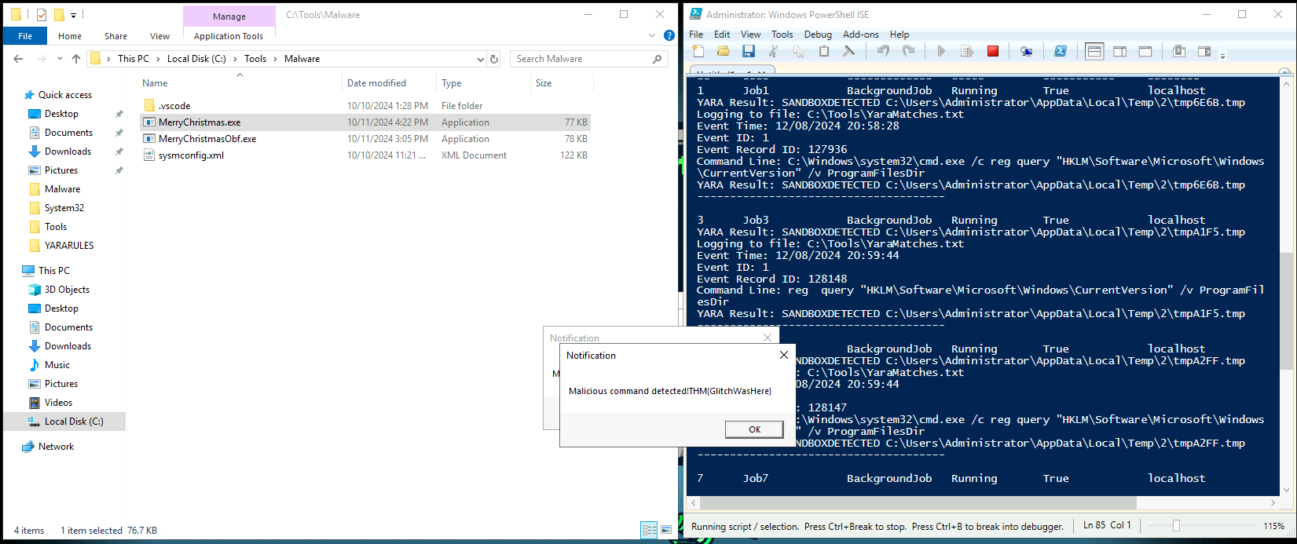Switch to Application Tools tab in Explorer
This screenshot has height=544, width=1297.
tap(229, 36)
